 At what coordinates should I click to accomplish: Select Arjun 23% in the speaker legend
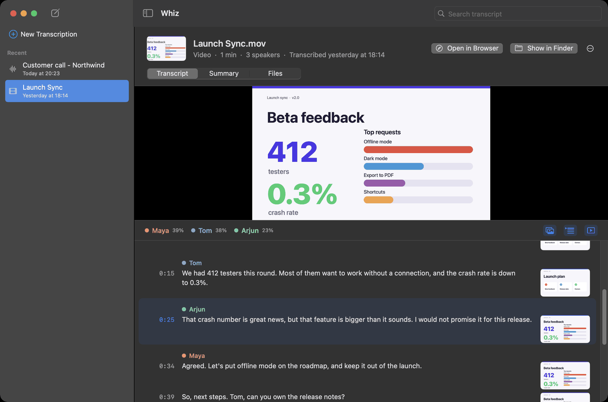254,231
